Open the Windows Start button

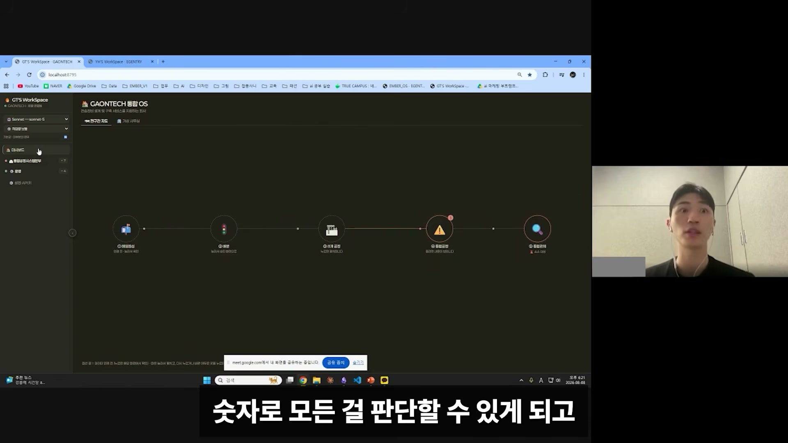tap(207, 380)
